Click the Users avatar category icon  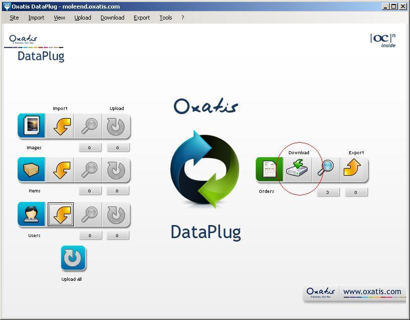31,214
